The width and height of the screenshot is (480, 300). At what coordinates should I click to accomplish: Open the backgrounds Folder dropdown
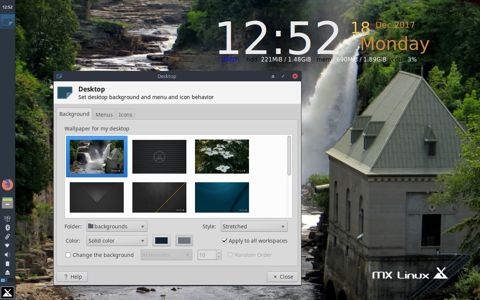pos(117,226)
